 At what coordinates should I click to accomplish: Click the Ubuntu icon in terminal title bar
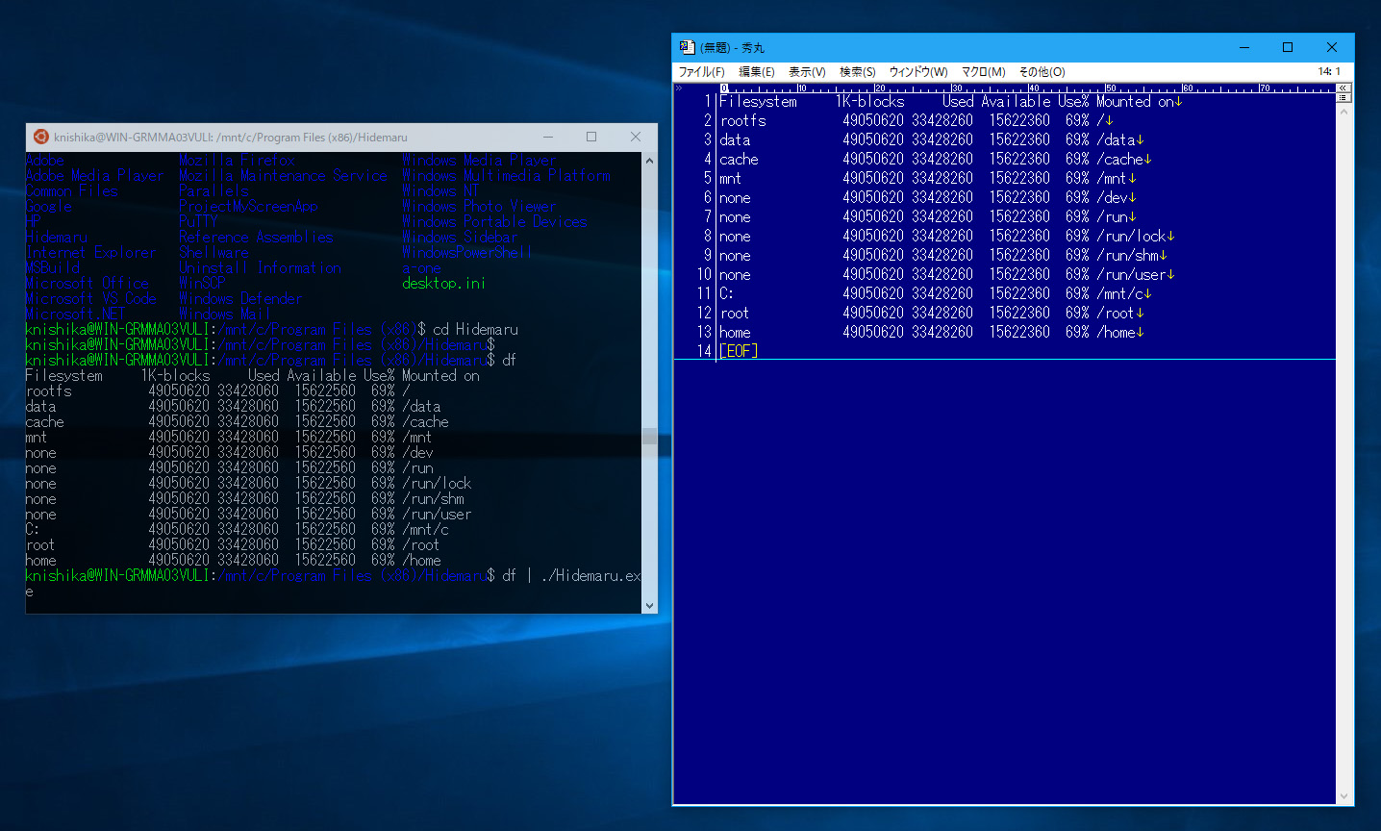pyautogui.click(x=40, y=138)
